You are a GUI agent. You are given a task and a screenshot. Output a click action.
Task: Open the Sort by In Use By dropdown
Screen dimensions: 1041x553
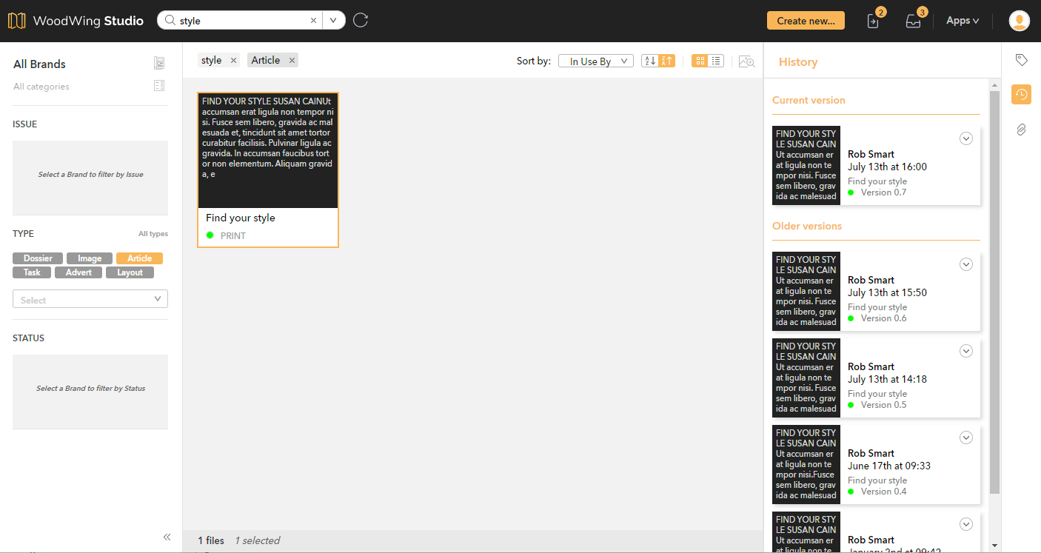(596, 61)
